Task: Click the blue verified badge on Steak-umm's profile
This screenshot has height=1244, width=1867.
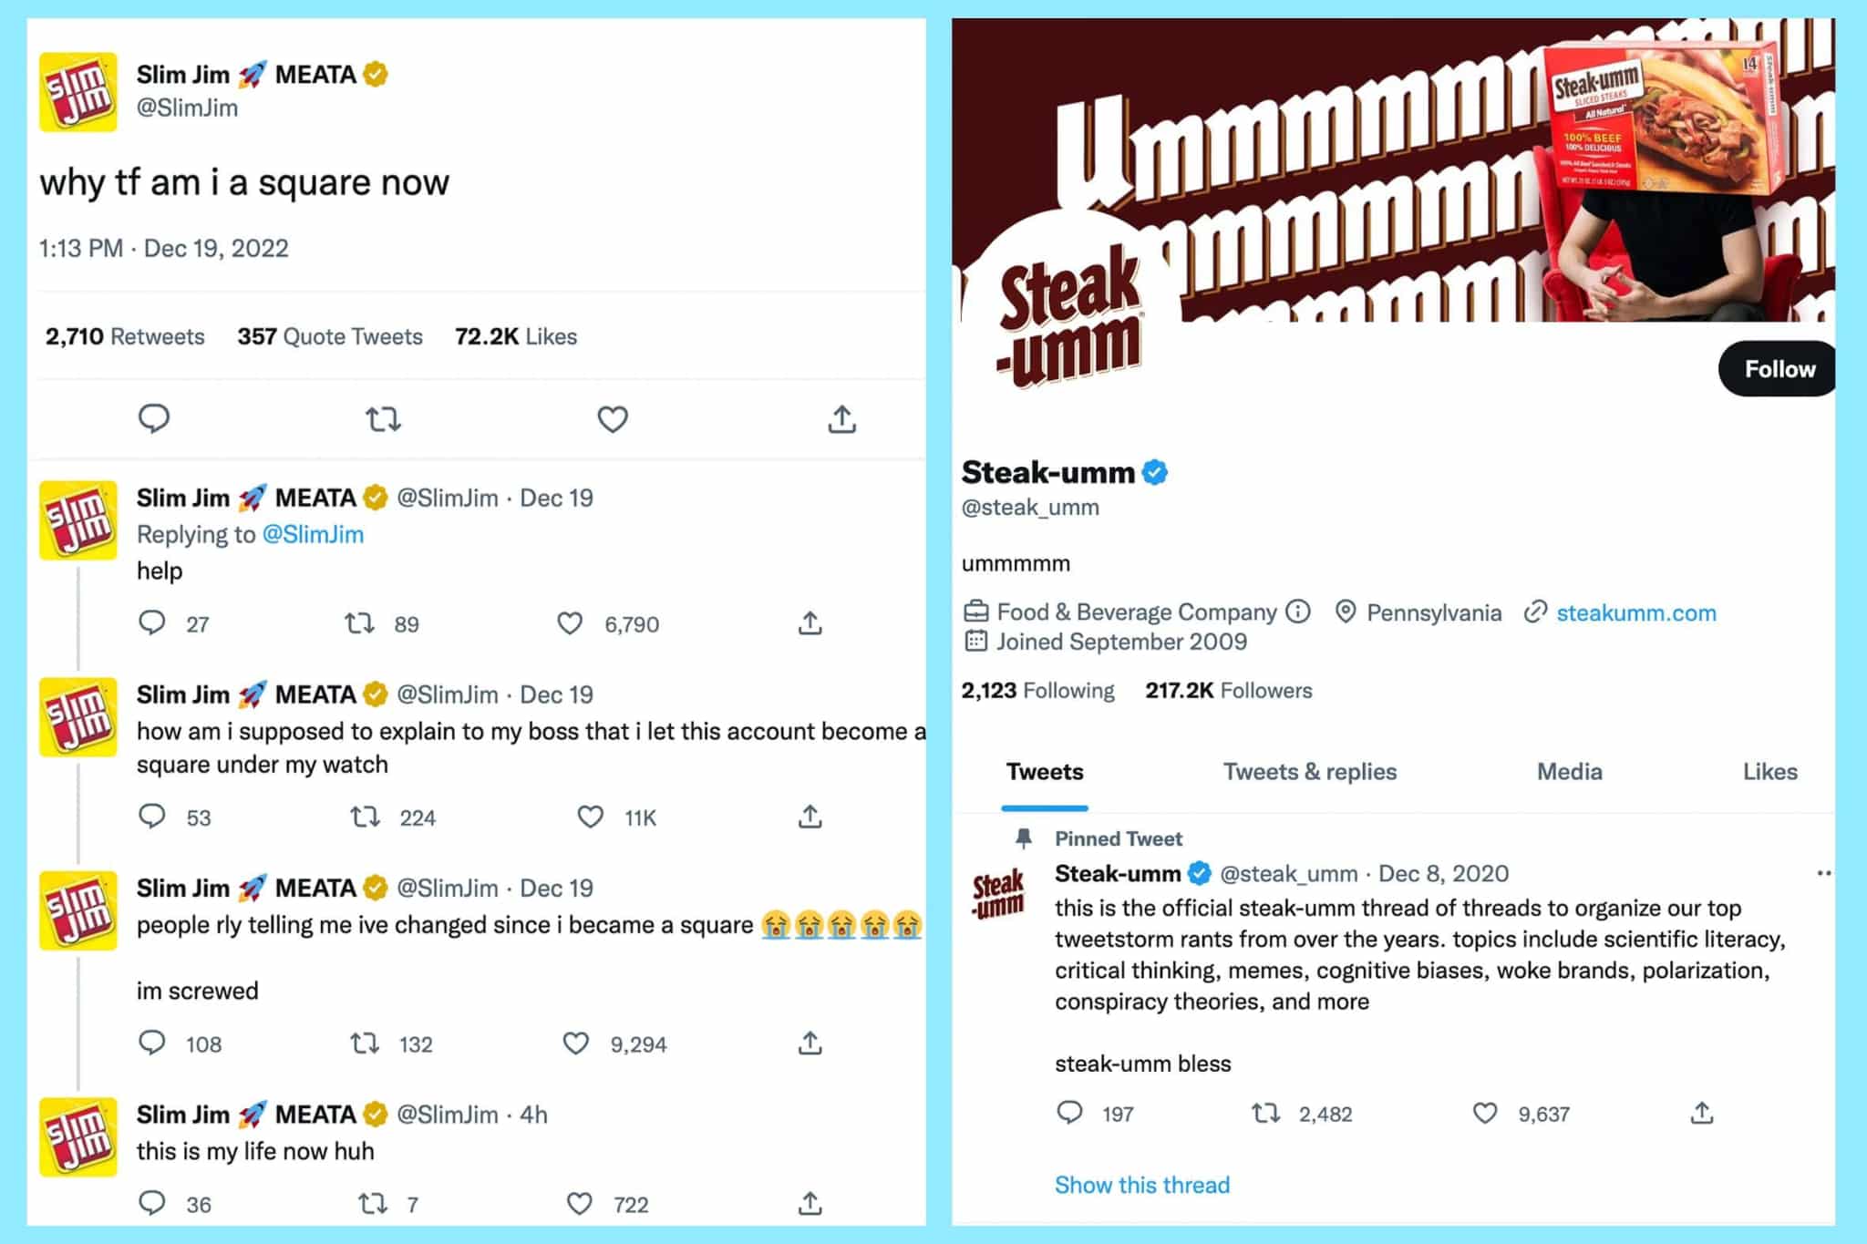Action: coord(1155,472)
